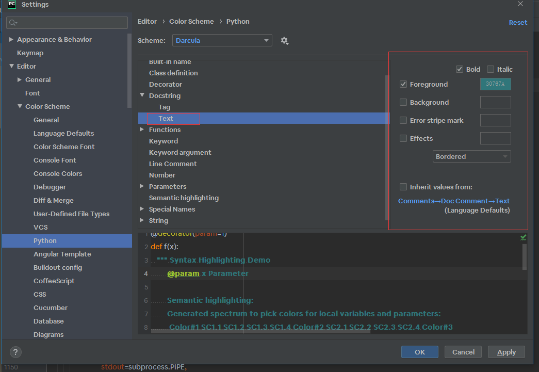Click the Reset link
This screenshot has width=539, height=372.
tap(518, 22)
